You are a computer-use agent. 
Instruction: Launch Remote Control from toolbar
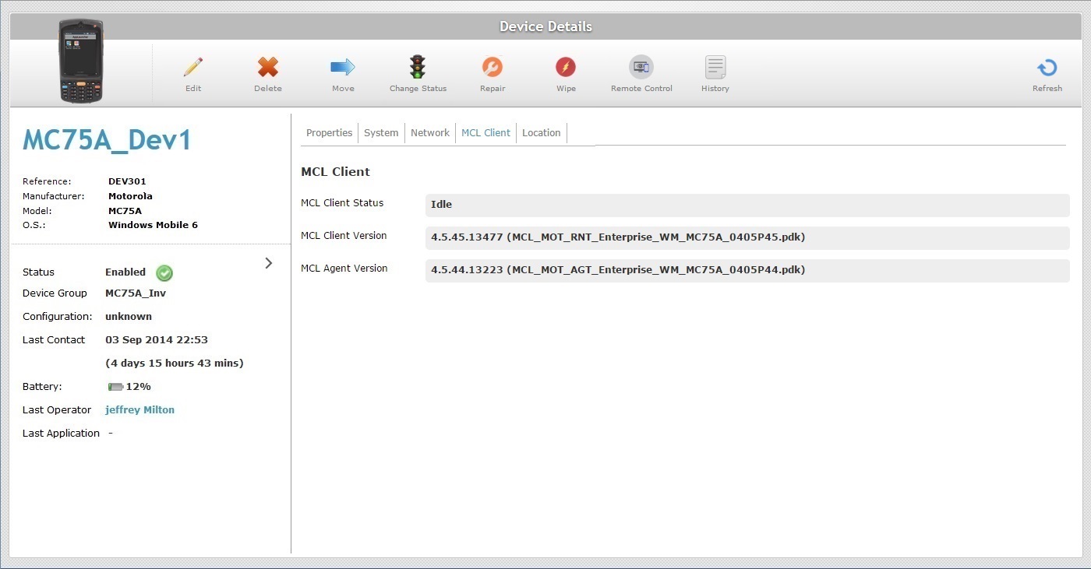(x=641, y=68)
